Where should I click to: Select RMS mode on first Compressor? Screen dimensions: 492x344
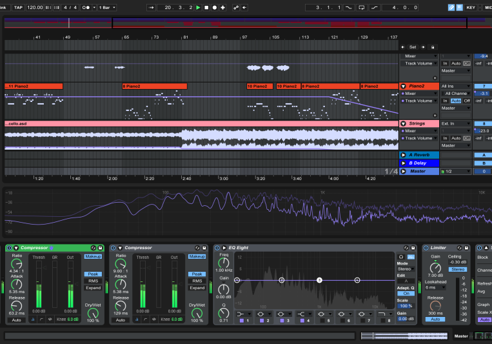[93, 281]
